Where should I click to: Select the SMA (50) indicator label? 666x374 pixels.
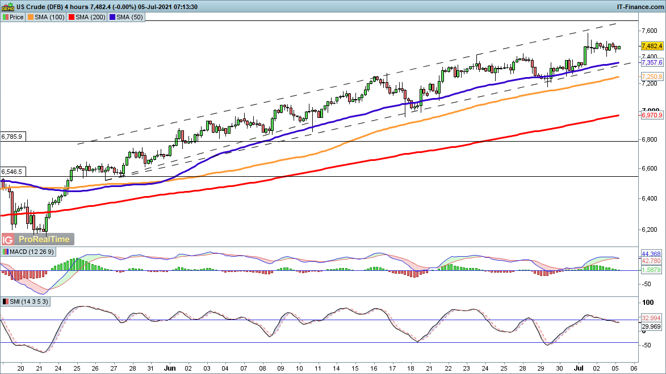coord(130,17)
